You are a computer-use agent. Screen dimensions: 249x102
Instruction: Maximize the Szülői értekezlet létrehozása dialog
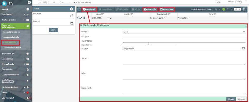[x=246, y=25]
